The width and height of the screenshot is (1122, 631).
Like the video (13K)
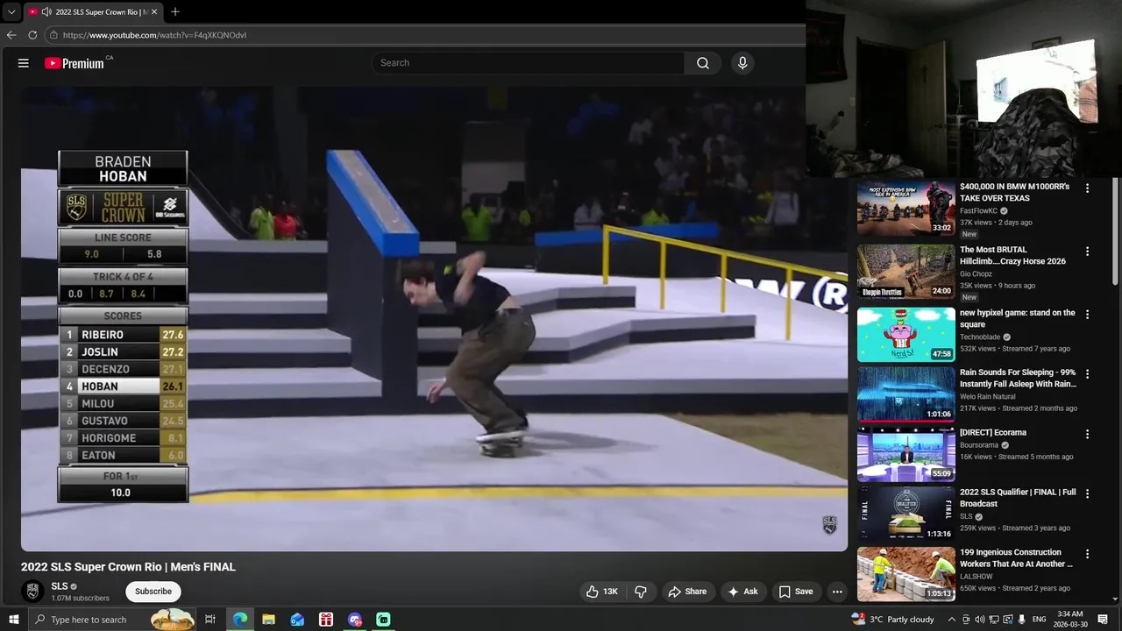point(602,592)
